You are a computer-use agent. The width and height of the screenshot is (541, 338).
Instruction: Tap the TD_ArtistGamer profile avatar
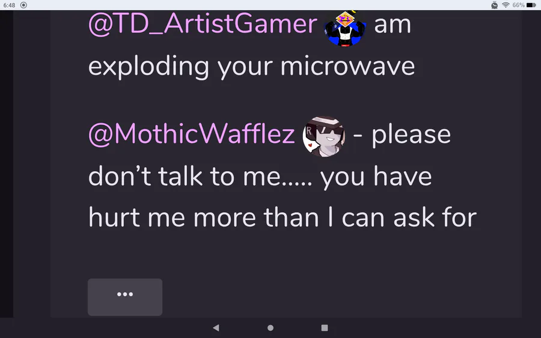[345, 28]
